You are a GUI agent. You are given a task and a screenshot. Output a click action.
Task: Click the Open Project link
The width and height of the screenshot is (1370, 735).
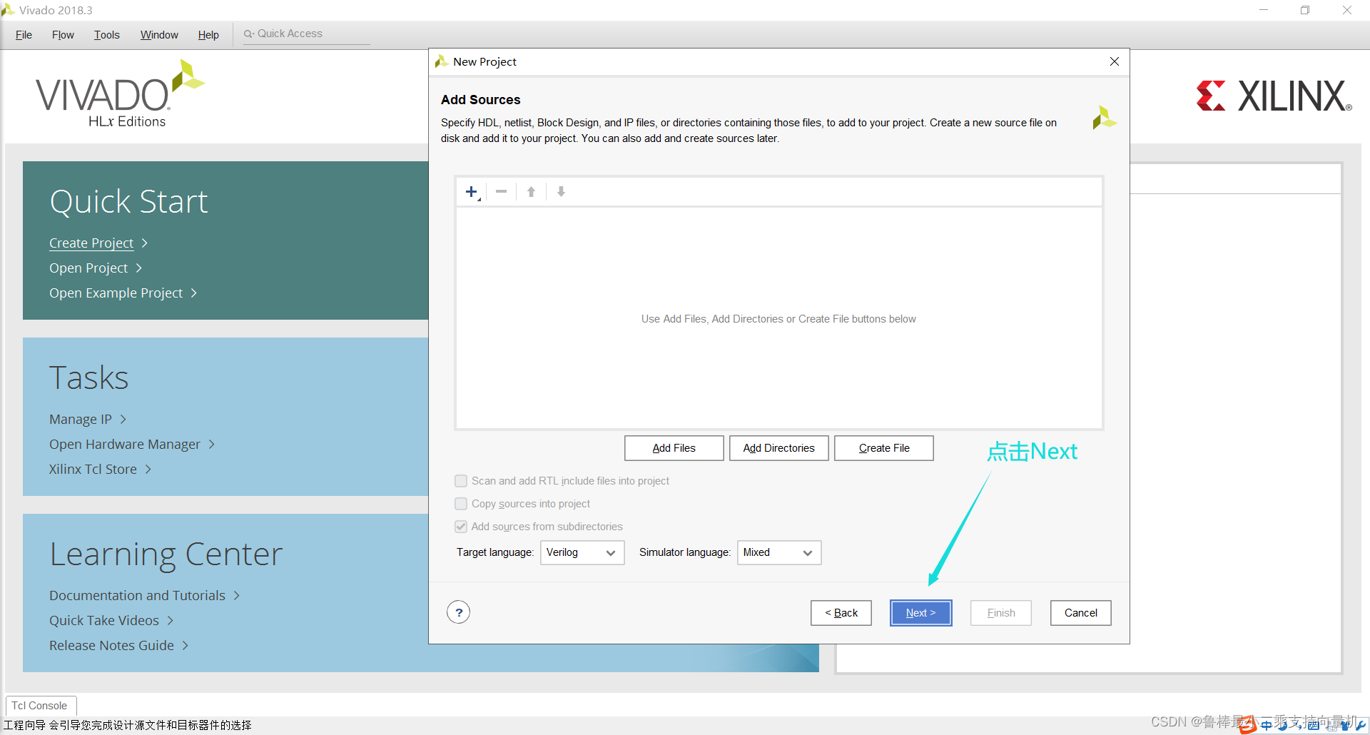88,268
